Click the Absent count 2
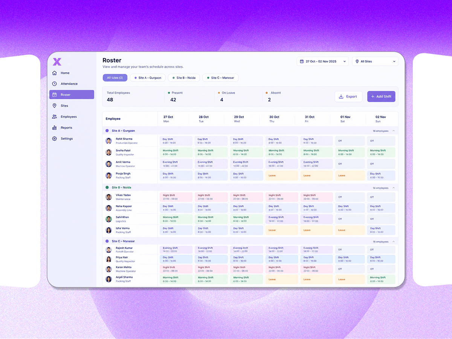The image size is (452, 339). coord(269,100)
